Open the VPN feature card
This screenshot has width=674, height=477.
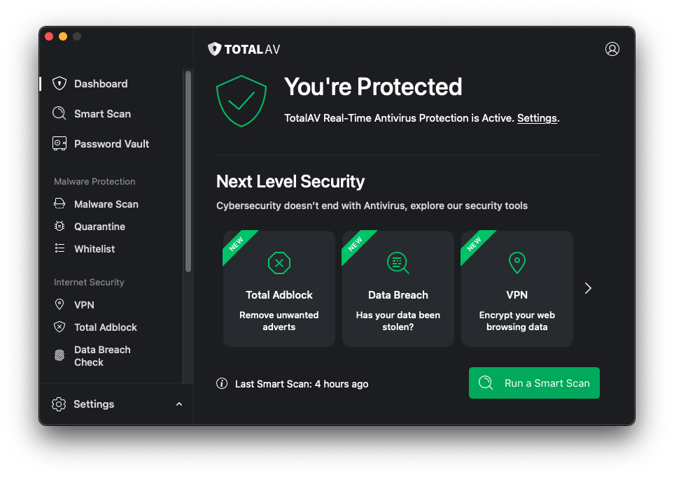tap(517, 288)
